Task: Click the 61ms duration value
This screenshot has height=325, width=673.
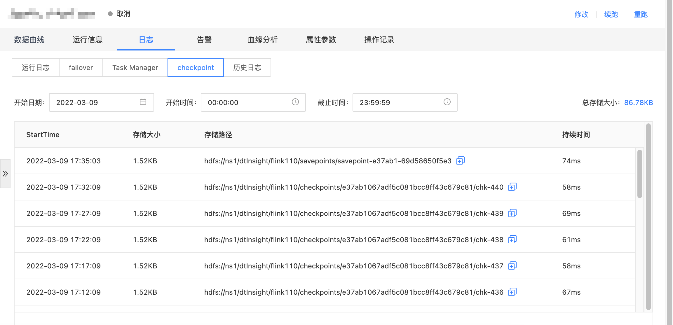Action: [571, 240]
